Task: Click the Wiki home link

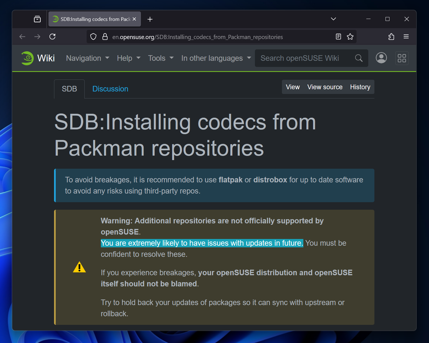Action: point(46,58)
